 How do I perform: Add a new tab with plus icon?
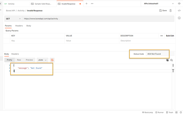point(86,4)
